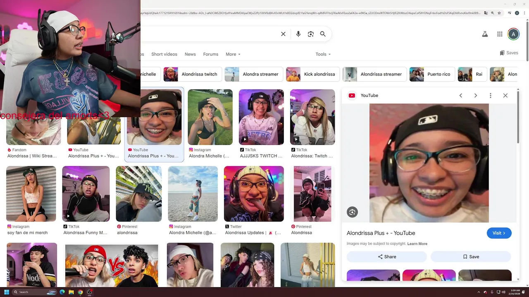Screen dimensions: 529x297
Task: Open Chrome media controls icon
Action: click(x=510, y=13)
